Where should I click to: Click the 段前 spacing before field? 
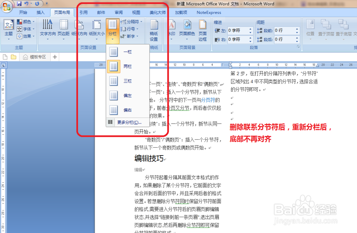[285, 30]
